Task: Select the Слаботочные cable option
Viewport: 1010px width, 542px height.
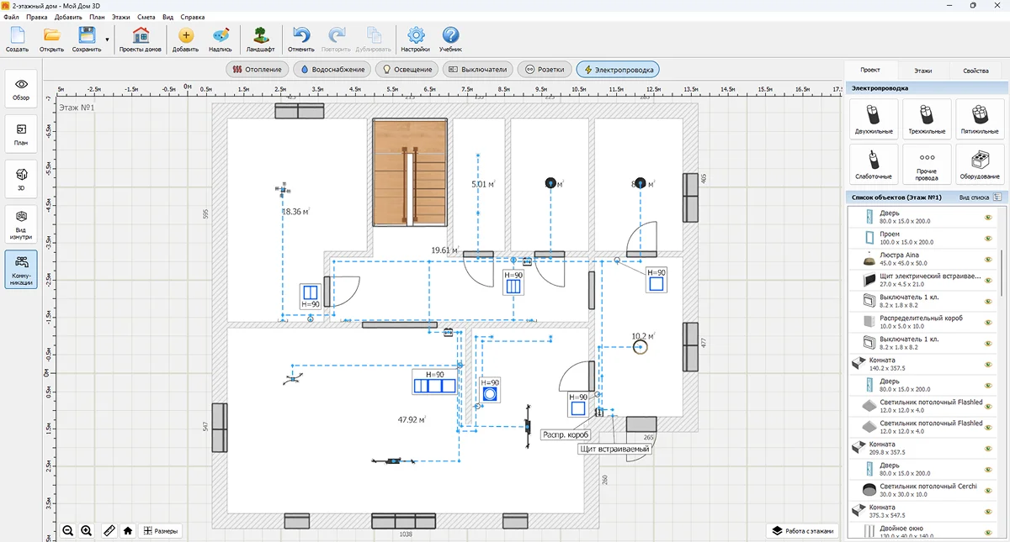Action: [x=874, y=164]
